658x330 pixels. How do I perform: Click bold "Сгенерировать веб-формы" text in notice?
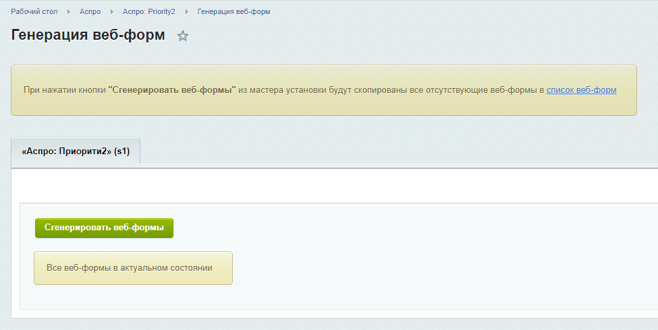click(172, 90)
